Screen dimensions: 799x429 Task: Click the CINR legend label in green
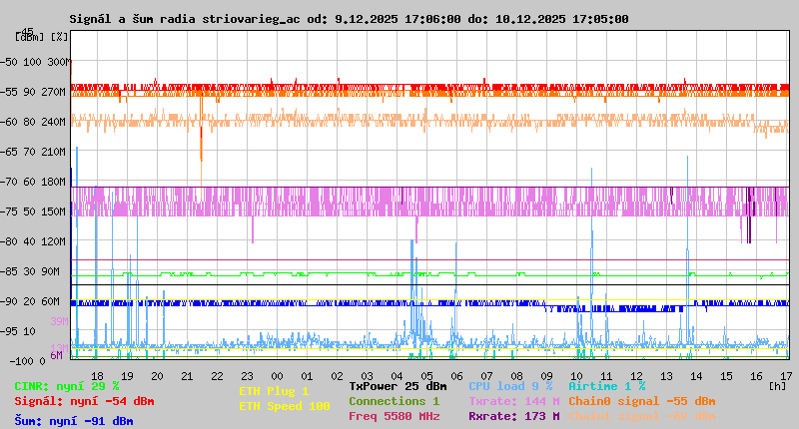pos(67,386)
